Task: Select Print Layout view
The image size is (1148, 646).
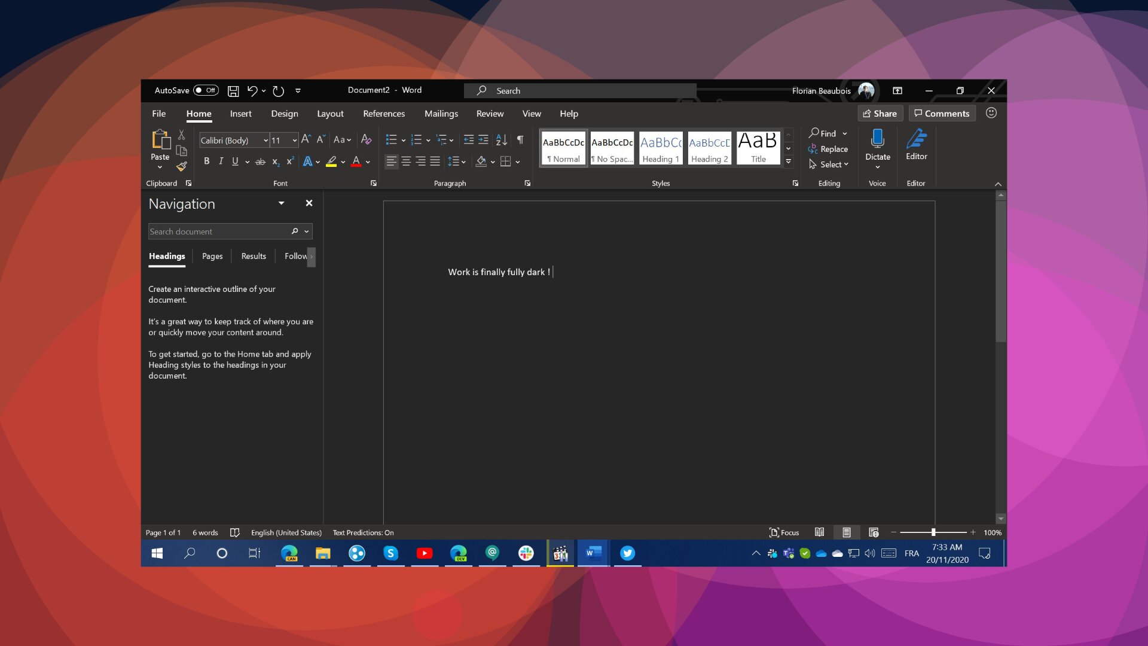Action: coord(846,532)
